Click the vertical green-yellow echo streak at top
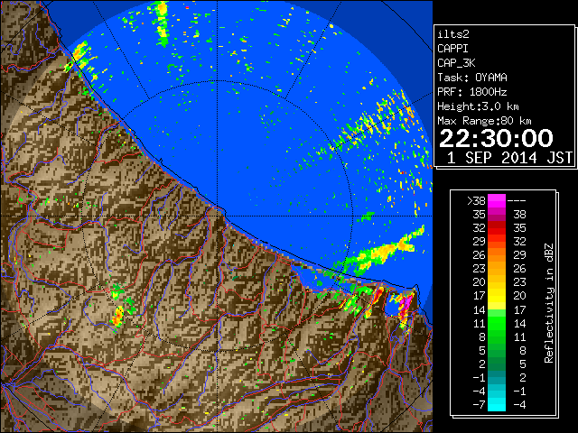This screenshot has width=578, height=433. pos(161,24)
